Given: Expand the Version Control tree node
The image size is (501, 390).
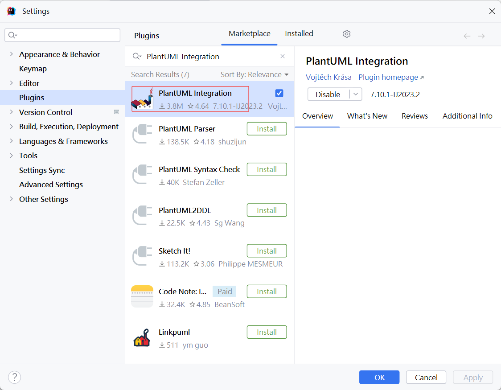Looking at the screenshot, I should [x=12, y=112].
